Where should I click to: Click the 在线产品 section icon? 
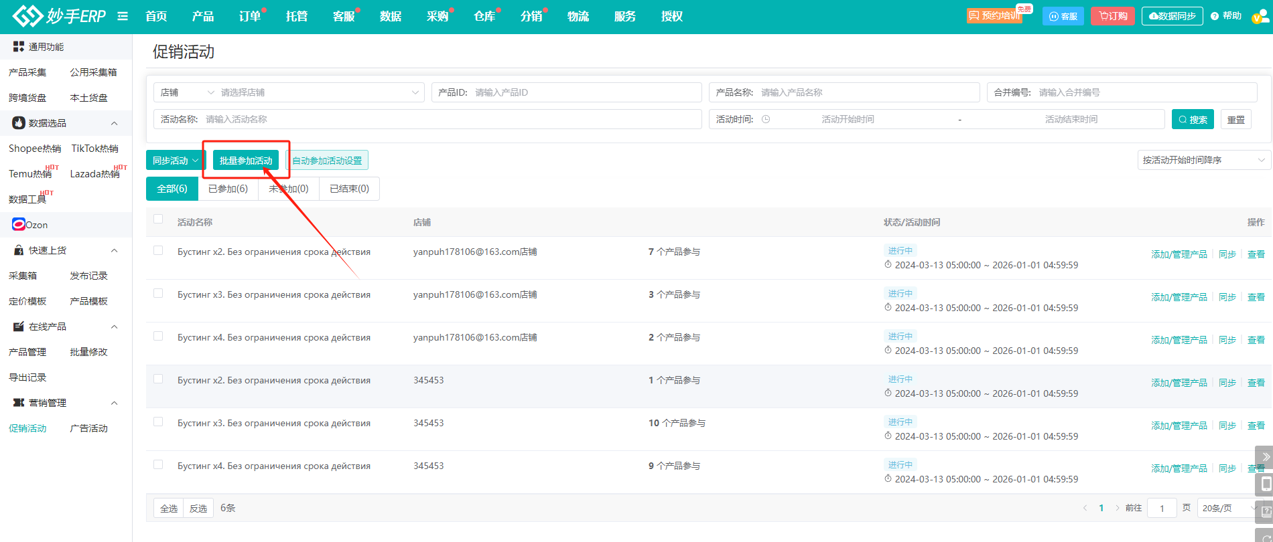point(19,327)
